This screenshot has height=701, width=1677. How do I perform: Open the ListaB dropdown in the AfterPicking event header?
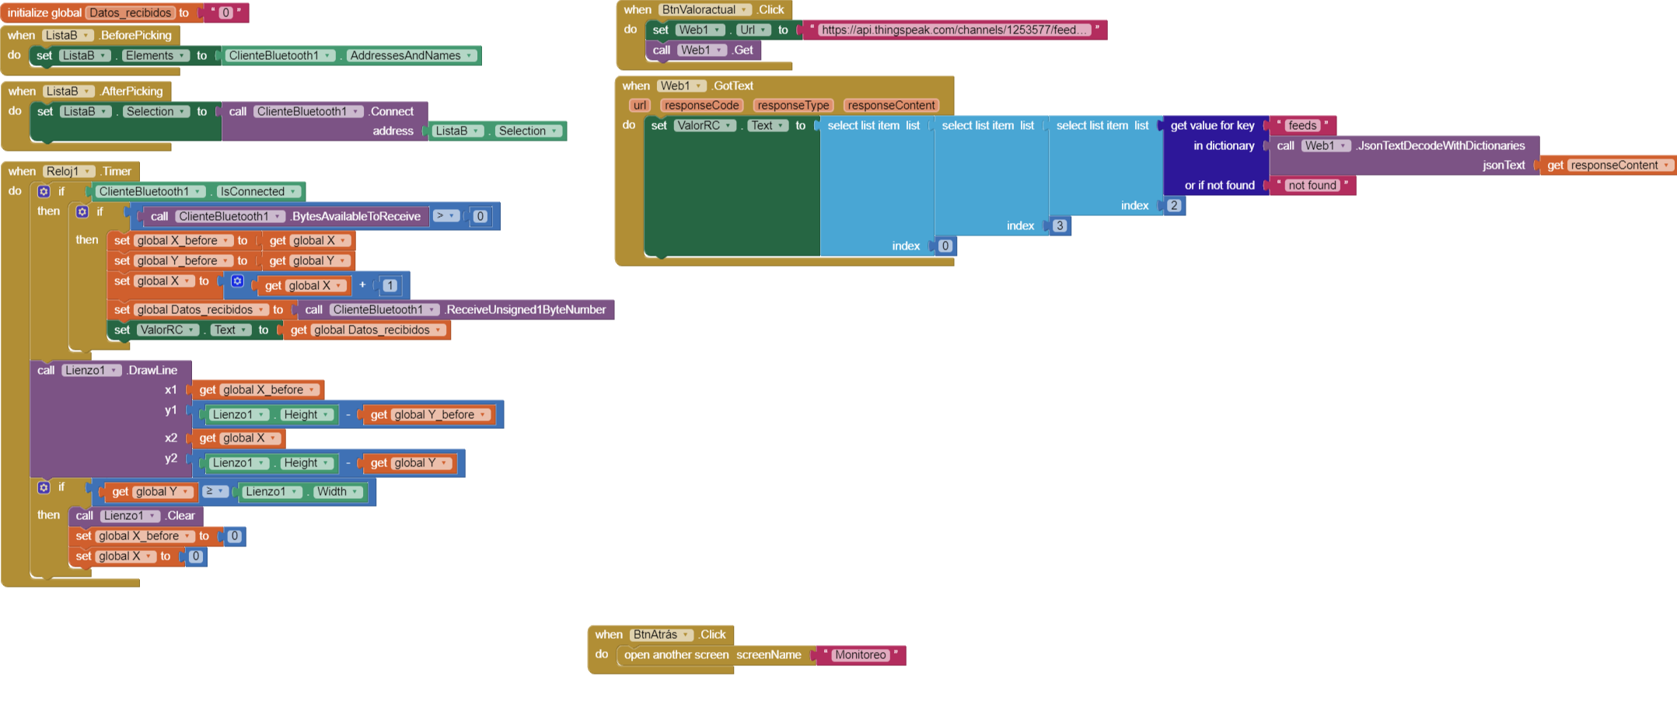(x=68, y=91)
